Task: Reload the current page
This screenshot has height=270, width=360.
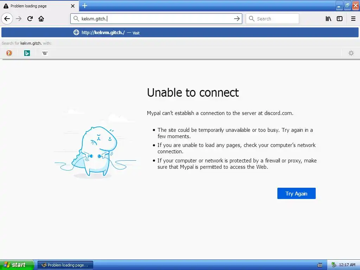Action: coord(30,19)
